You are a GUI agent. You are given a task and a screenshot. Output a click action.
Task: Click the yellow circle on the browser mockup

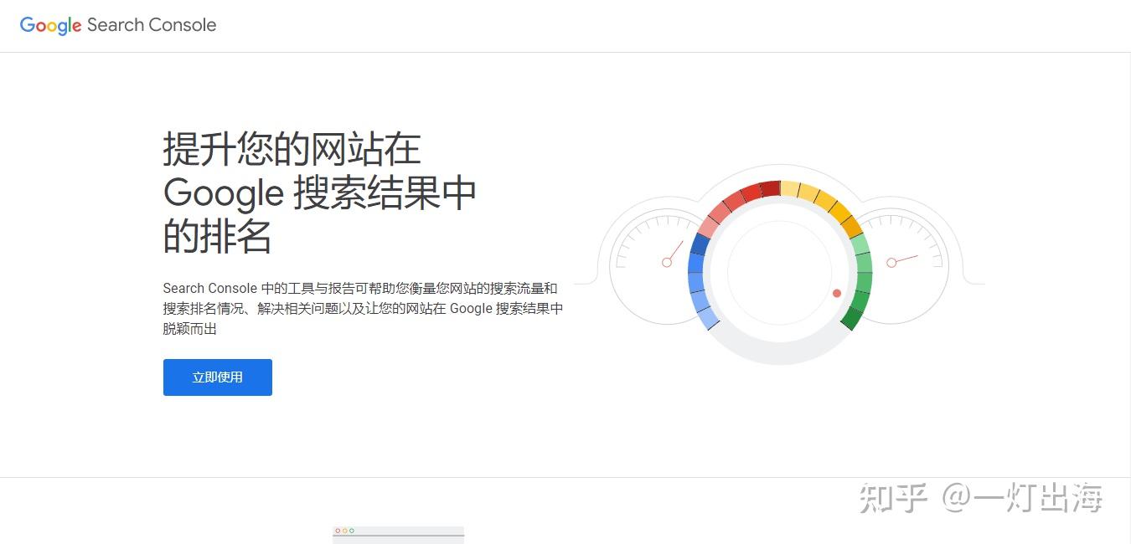click(345, 531)
